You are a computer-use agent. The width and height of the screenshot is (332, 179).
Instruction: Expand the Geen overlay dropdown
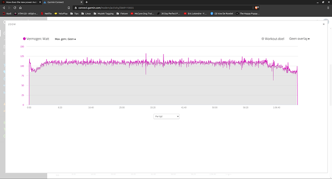299,38
